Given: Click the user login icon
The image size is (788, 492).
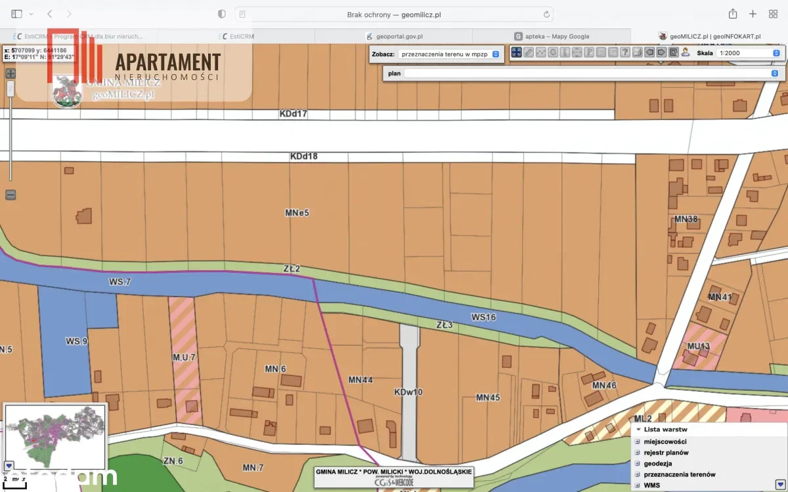Looking at the screenshot, I should click(x=686, y=52).
